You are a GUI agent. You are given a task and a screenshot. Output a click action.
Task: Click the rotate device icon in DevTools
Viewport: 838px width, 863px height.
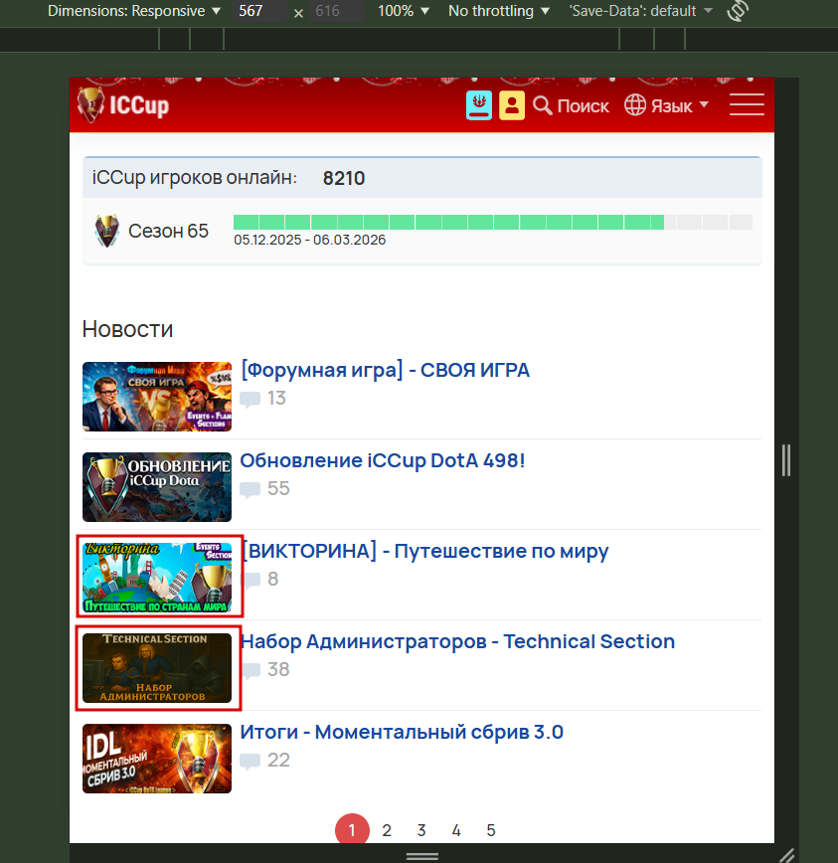point(738,11)
